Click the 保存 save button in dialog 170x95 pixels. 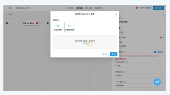[114, 54]
